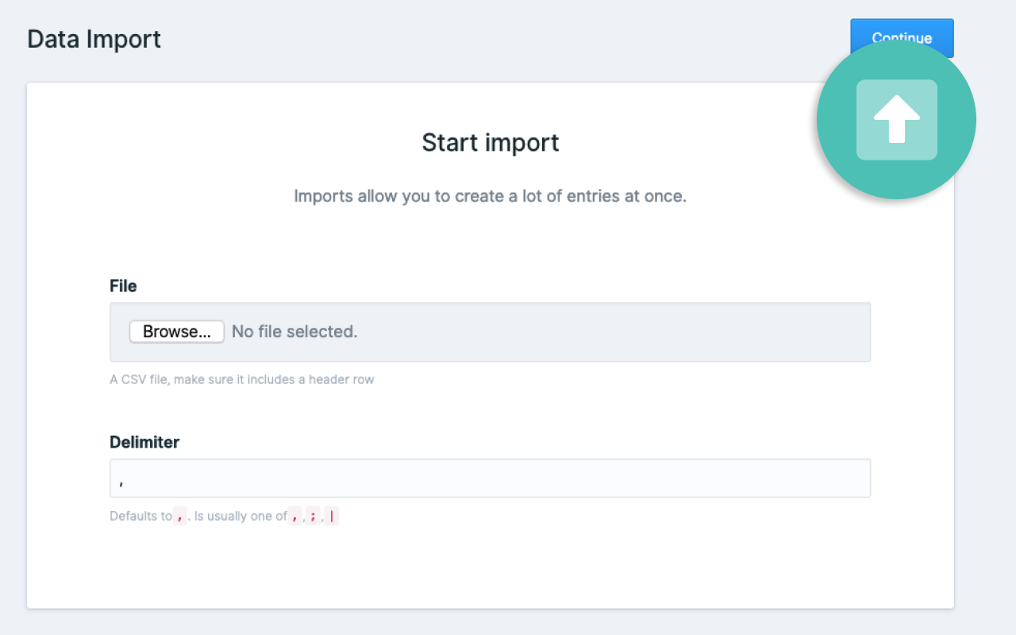Image resolution: width=1016 pixels, height=635 pixels.
Task: Click the semicolon delimiter code sample
Action: tap(314, 516)
